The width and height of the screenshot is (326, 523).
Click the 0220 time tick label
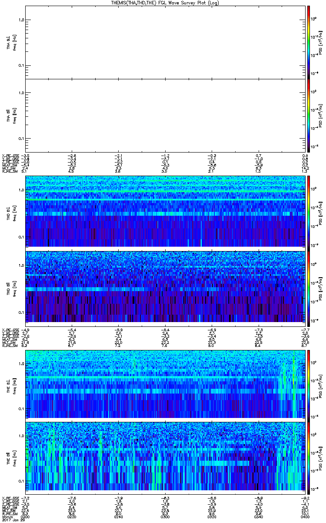click(x=72, y=516)
